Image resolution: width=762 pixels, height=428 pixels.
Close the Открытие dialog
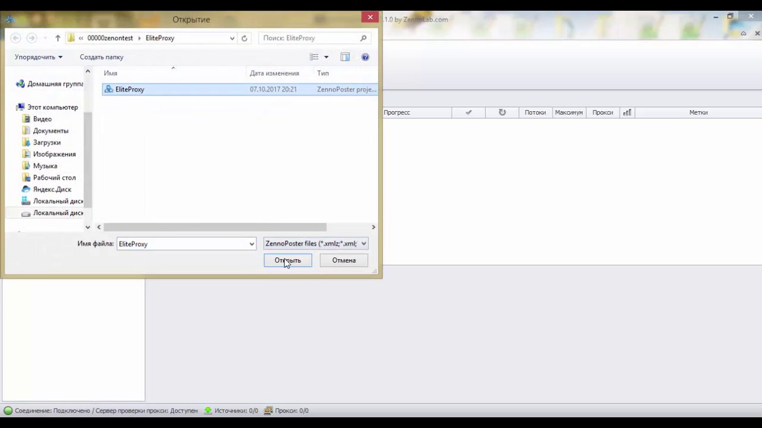pyautogui.click(x=370, y=17)
